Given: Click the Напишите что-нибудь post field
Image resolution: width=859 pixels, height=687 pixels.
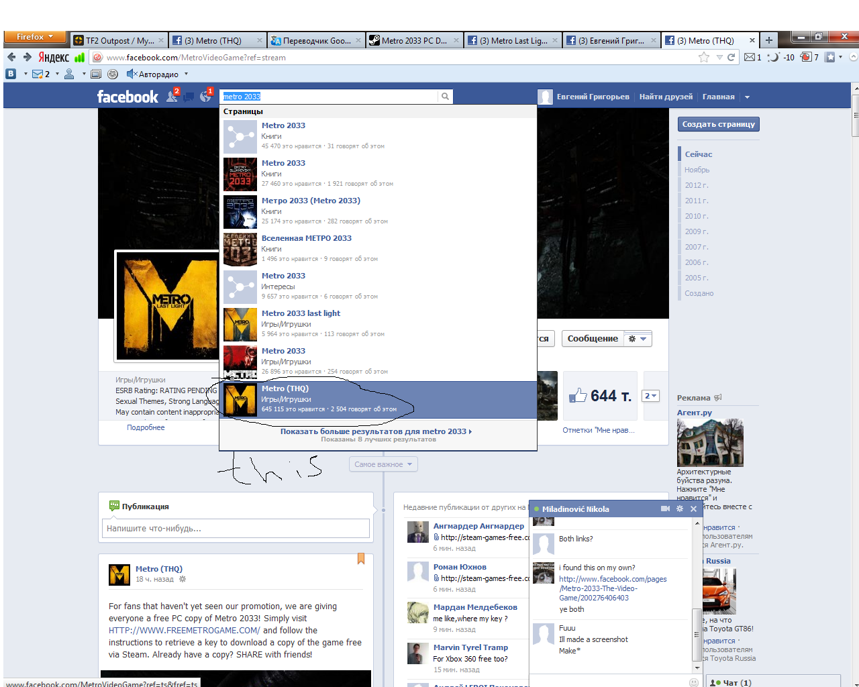Looking at the screenshot, I should [x=236, y=528].
